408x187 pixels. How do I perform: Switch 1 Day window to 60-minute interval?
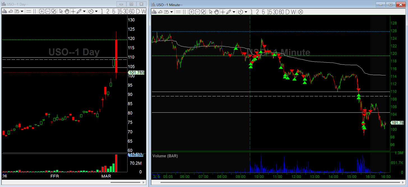coord(132,11)
